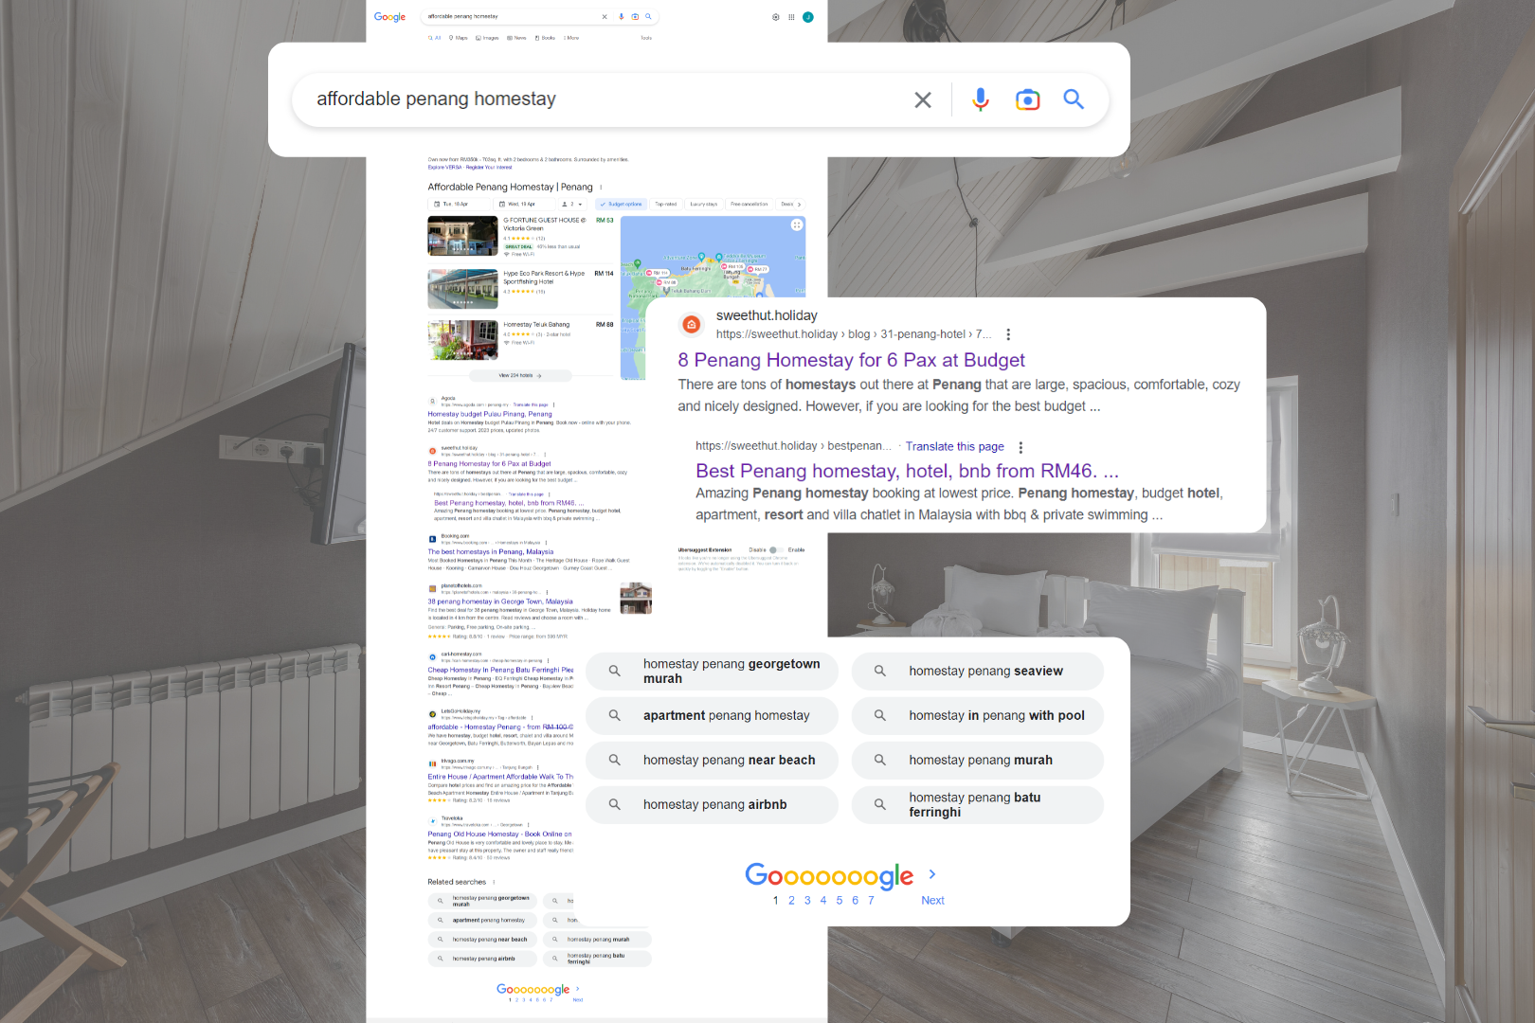Image resolution: width=1535 pixels, height=1023 pixels.
Task: Open the G FORTUNE GUEST HOUSE photo thumbnail
Action: click(x=462, y=236)
